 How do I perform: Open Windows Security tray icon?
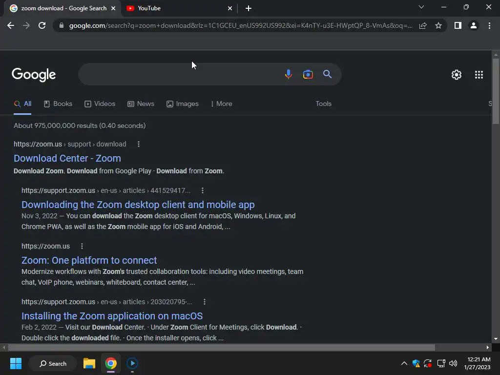tap(416, 363)
